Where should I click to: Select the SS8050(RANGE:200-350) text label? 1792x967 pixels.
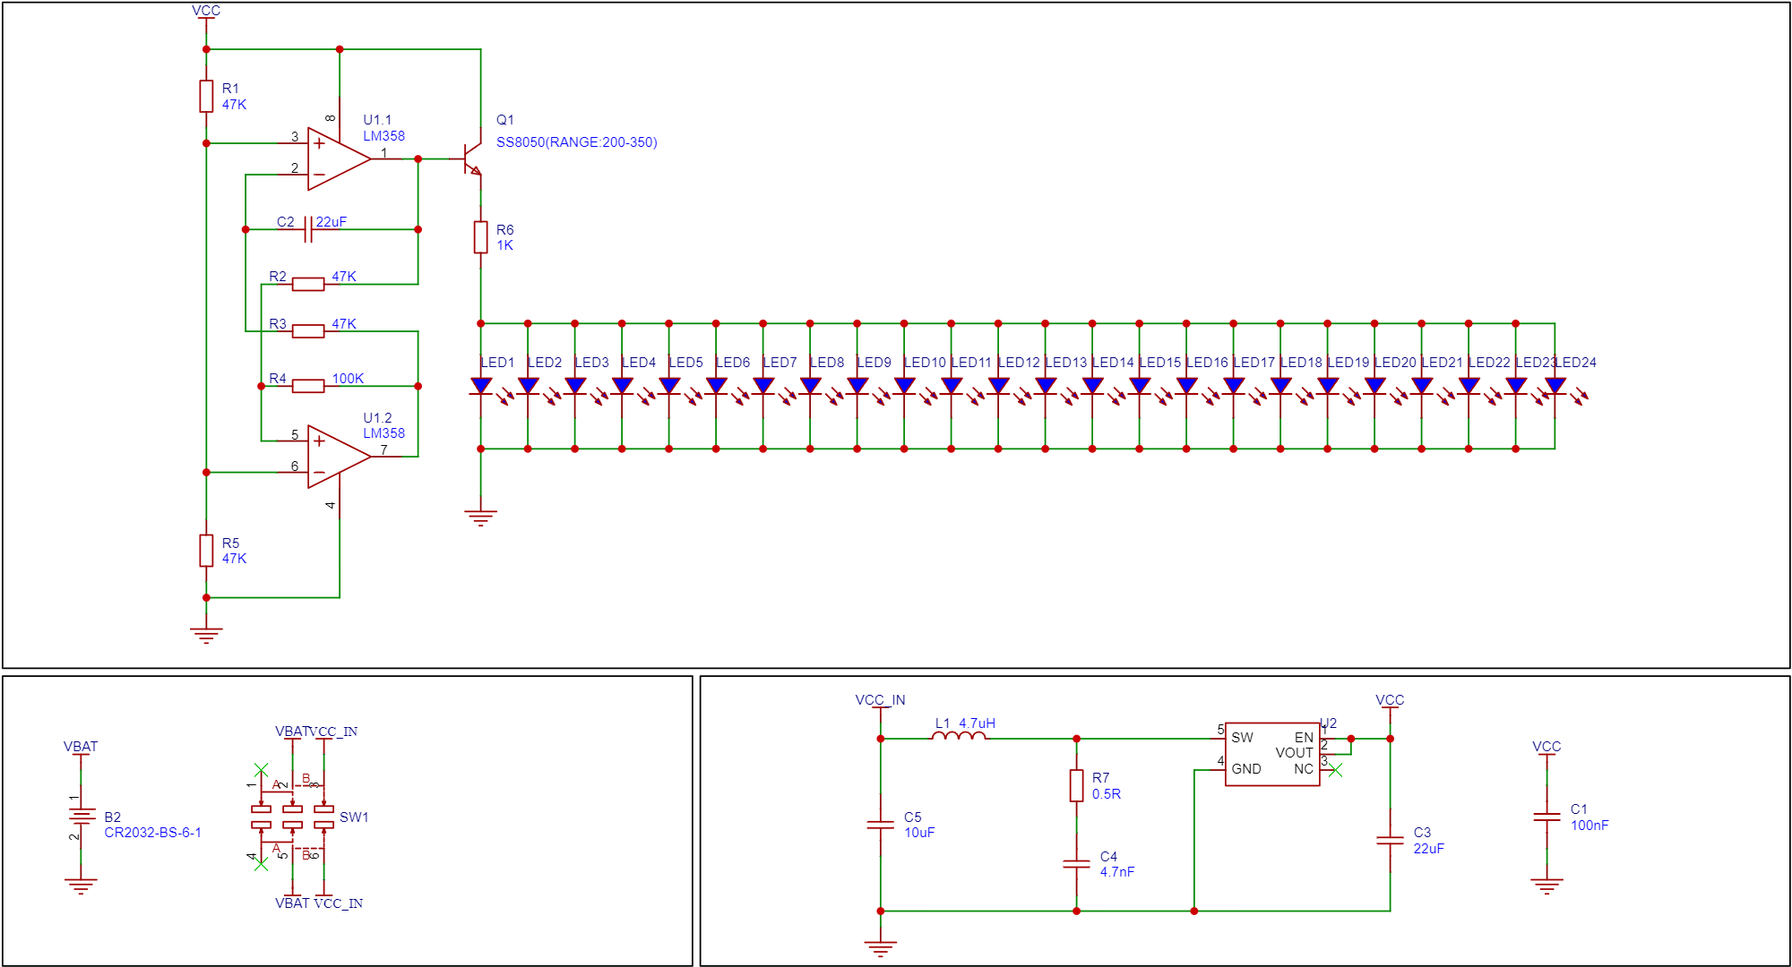(576, 142)
